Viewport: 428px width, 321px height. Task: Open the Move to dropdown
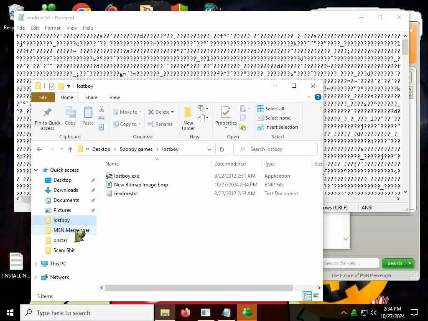coord(127,112)
